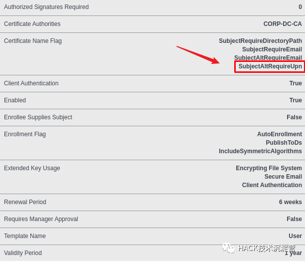Select the Authorized Signatures Required label
305x262 pixels.
[x=46, y=7]
